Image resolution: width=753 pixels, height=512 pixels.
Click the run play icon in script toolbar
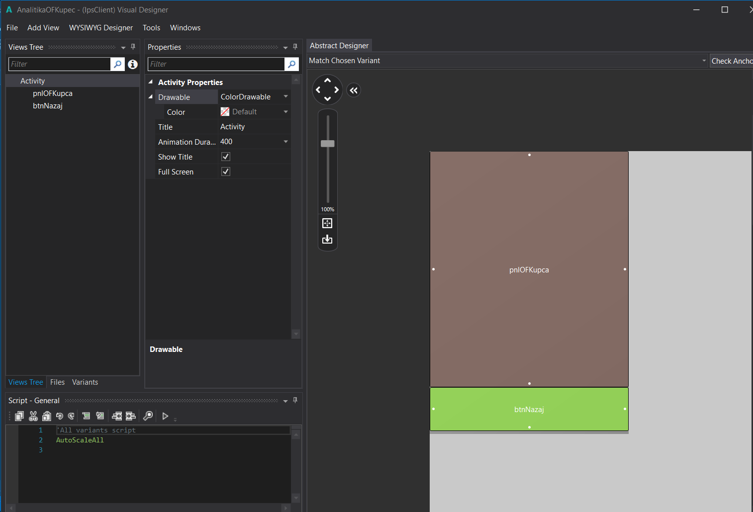(166, 416)
